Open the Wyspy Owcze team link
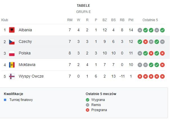Screen dimensions: 170x121 [x=31, y=76]
